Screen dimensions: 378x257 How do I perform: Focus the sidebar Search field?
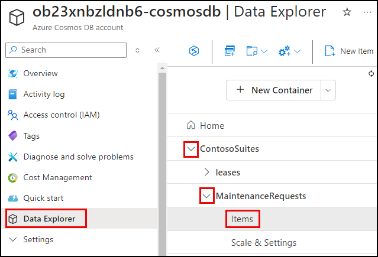click(66, 50)
